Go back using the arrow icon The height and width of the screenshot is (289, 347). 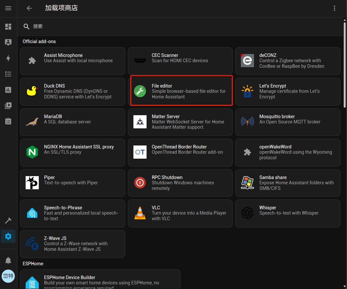(30, 8)
